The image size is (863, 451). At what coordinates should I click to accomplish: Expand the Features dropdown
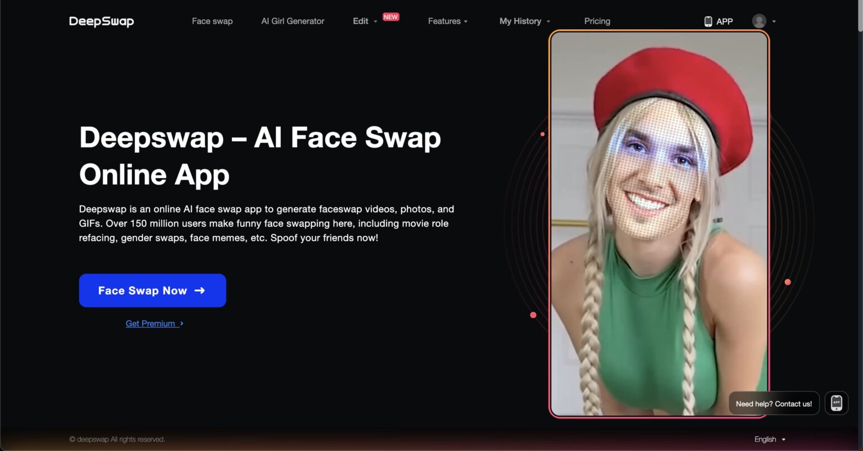tap(447, 21)
